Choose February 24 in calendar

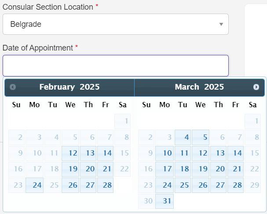click(35, 185)
